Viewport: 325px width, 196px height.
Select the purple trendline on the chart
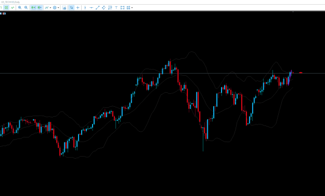tap(290, 78)
